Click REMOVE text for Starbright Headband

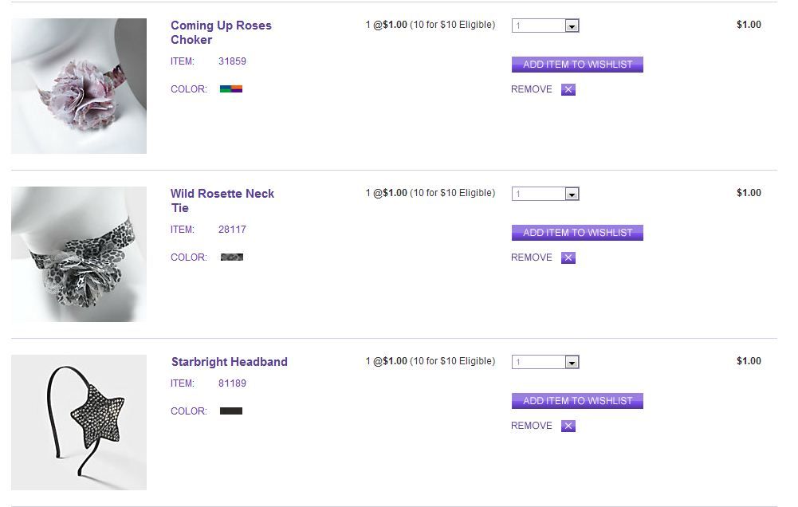(x=532, y=426)
